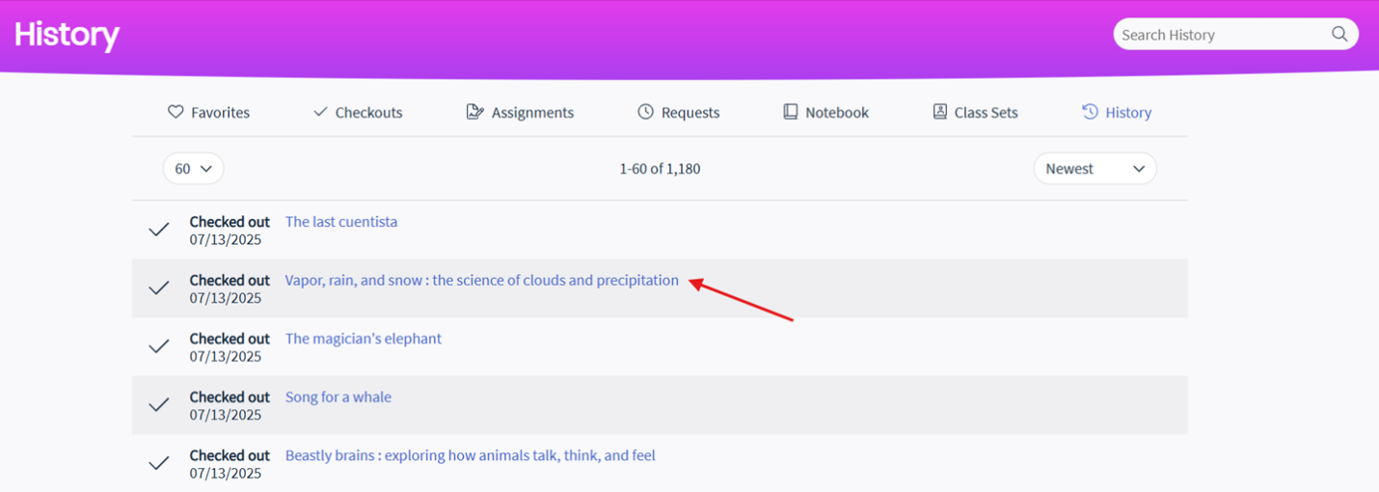Image resolution: width=1379 pixels, height=492 pixels.
Task: Click the pencil-and-paper Assignments icon
Action: coord(474,112)
